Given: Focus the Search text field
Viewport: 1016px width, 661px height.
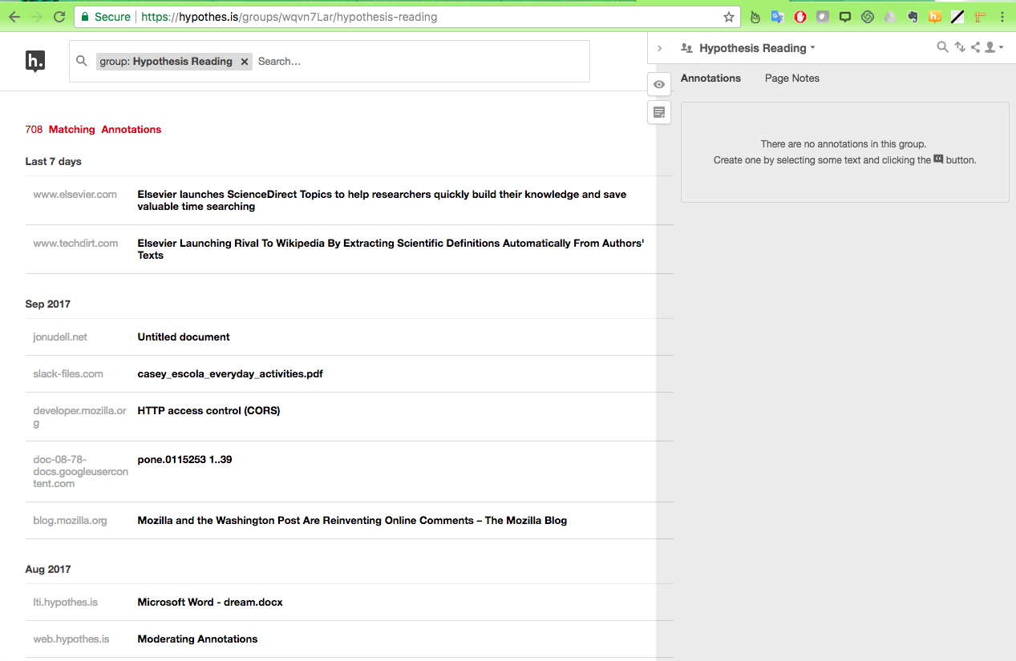Looking at the screenshot, I should coord(421,61).
